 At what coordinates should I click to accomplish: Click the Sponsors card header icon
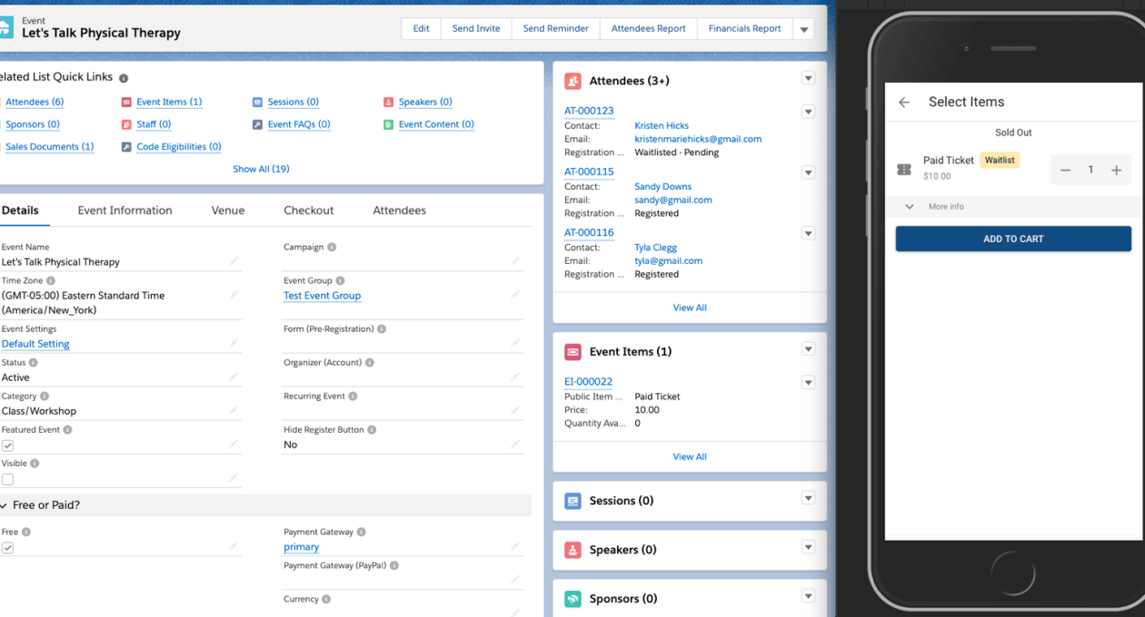[572, 599]
